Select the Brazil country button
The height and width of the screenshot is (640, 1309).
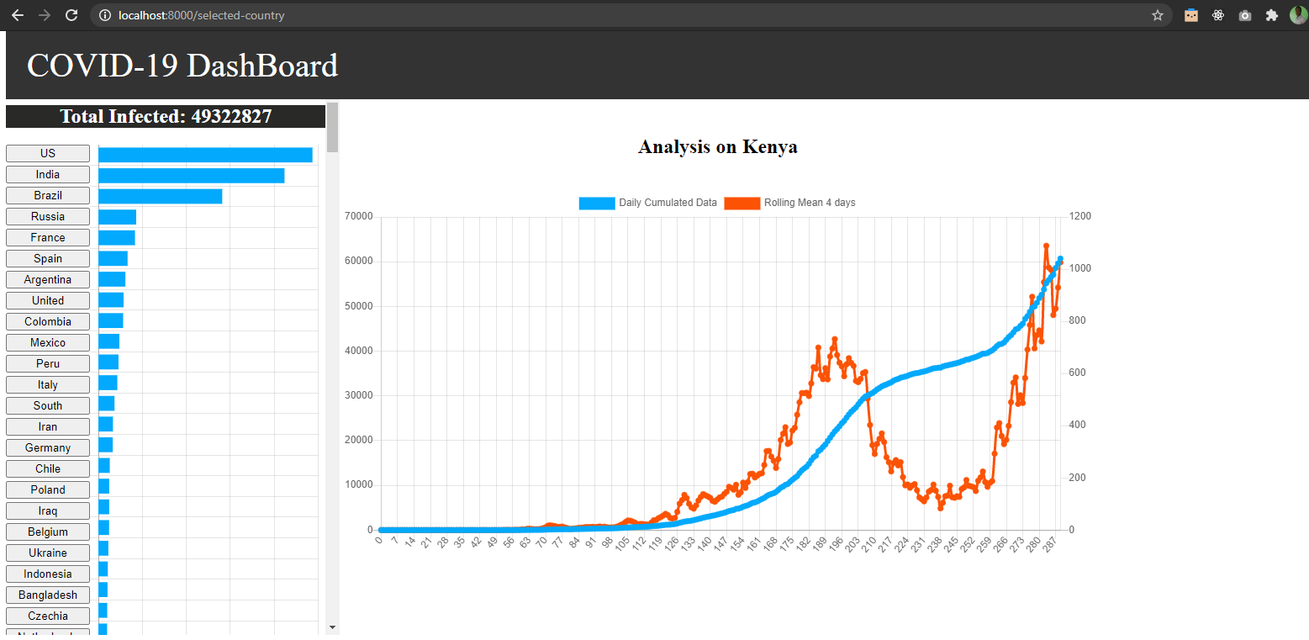tap(47, 195)
